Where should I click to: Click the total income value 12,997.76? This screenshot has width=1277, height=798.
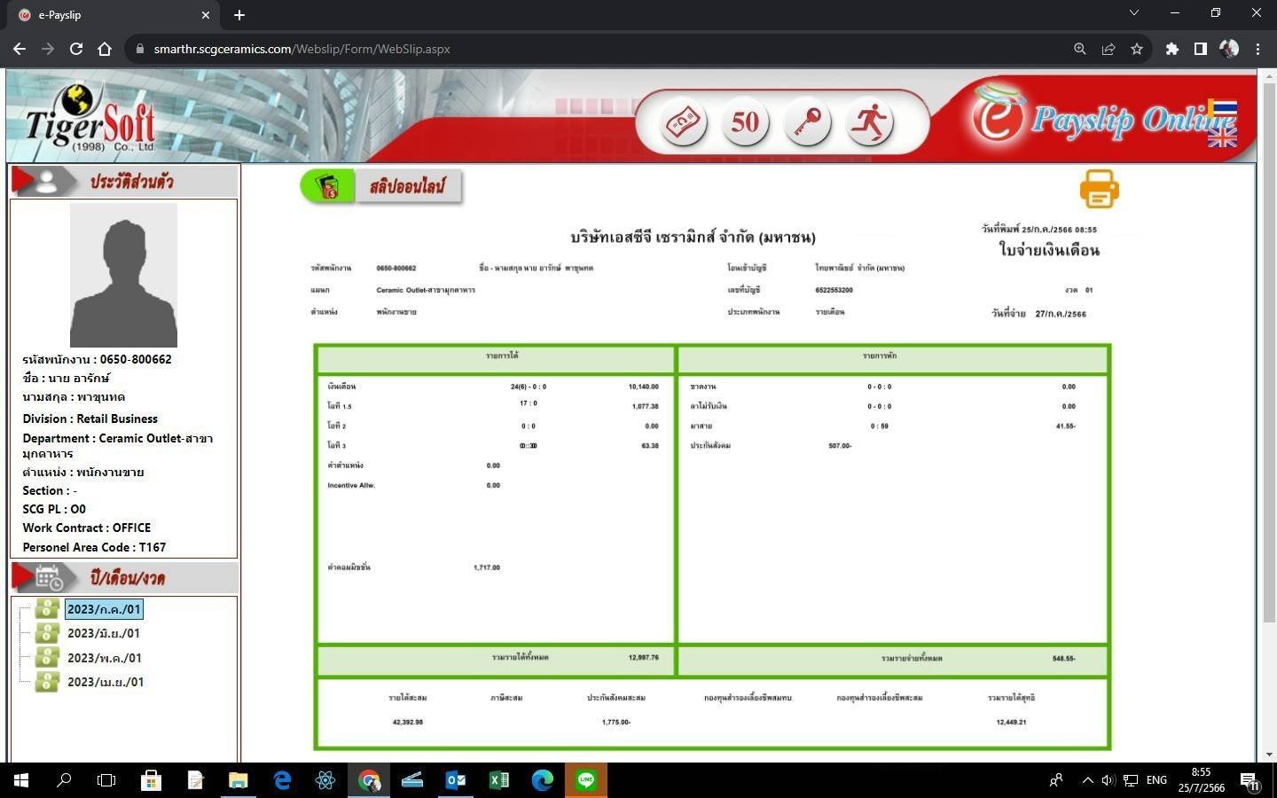click(643, 658)
